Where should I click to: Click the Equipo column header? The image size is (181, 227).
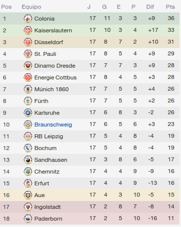coord(31,7)
